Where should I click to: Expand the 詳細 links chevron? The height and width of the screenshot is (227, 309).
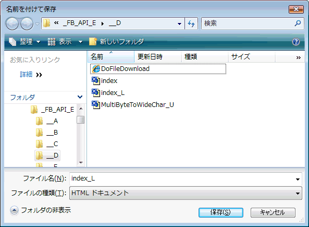[x=39, y=75]
